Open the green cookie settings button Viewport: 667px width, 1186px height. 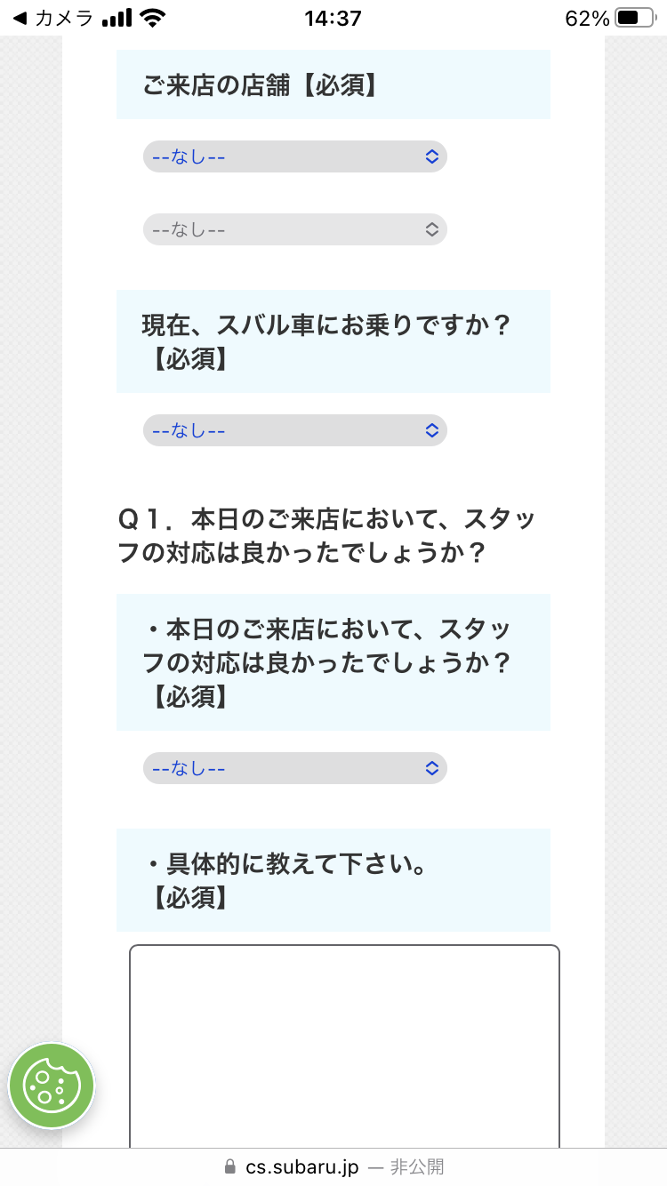52,1086
